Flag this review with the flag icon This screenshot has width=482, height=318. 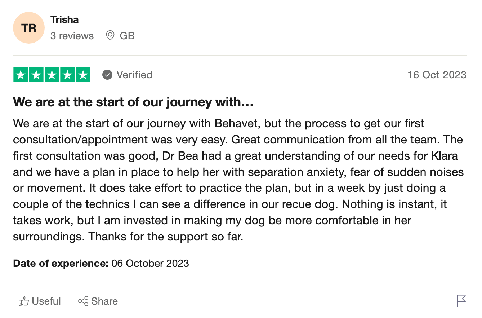click(461, 301)
